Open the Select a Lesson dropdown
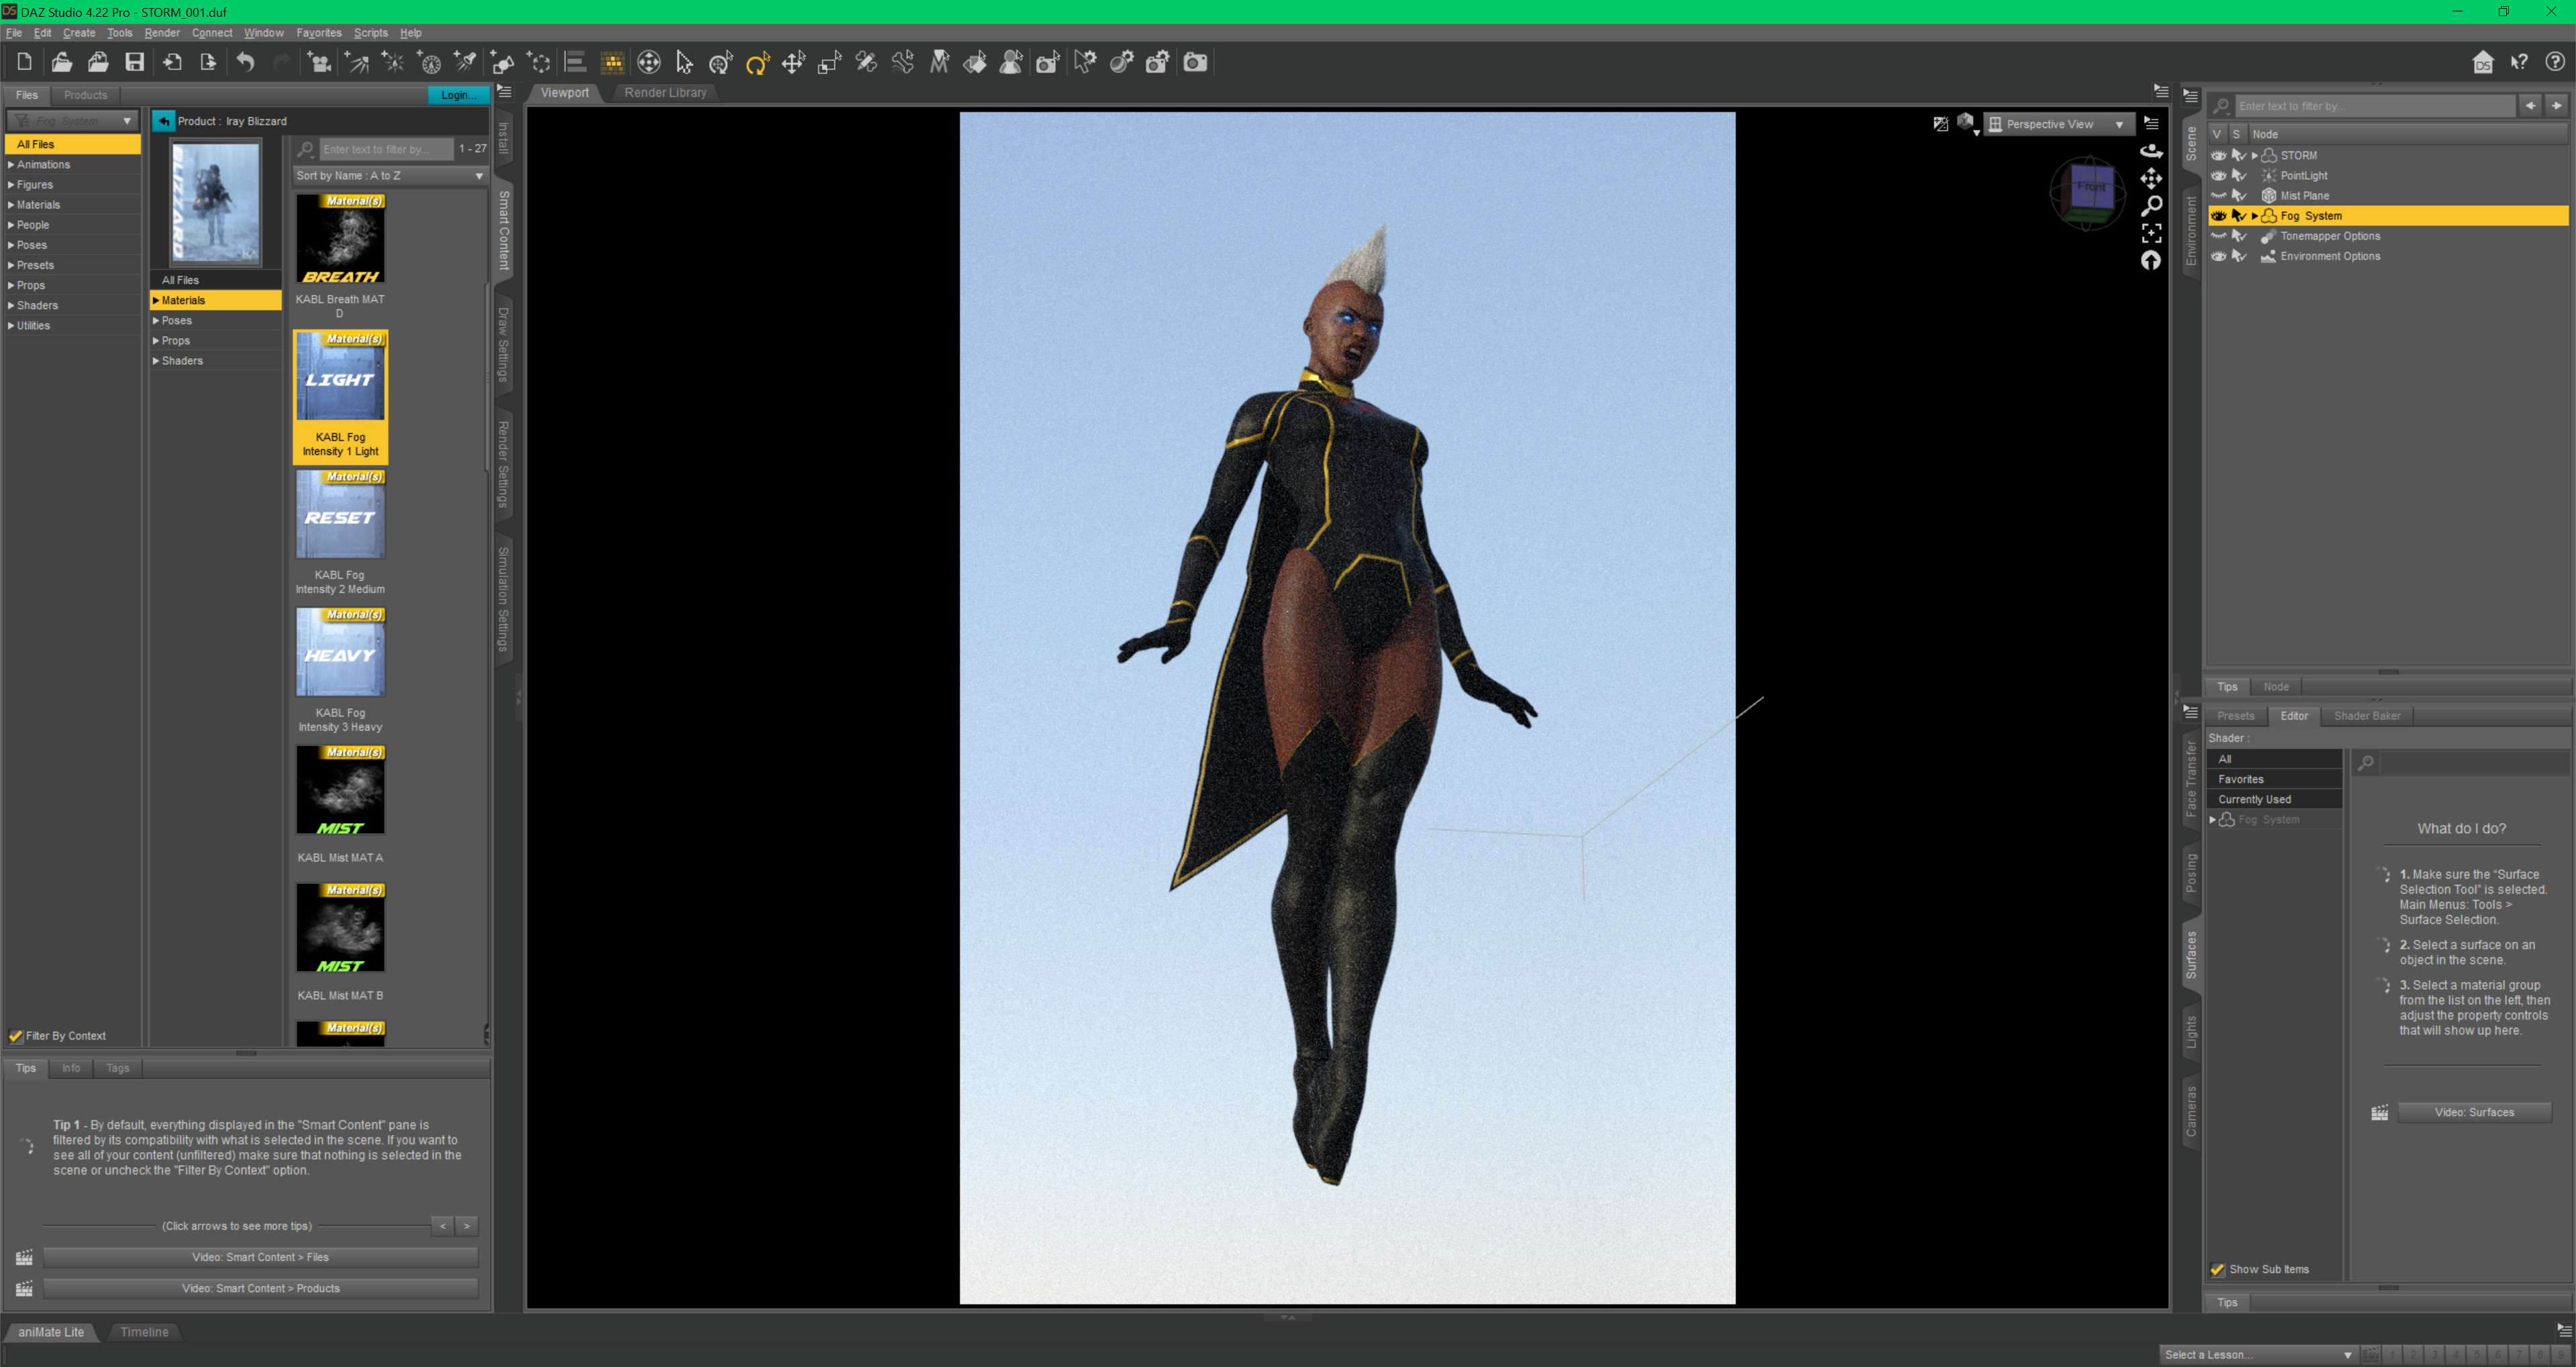Viewport: 2576px width, 1367px height. 2258,1355
